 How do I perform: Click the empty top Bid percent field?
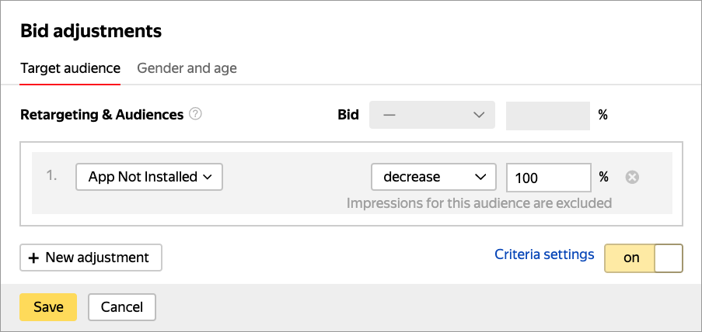coord(548,115)
